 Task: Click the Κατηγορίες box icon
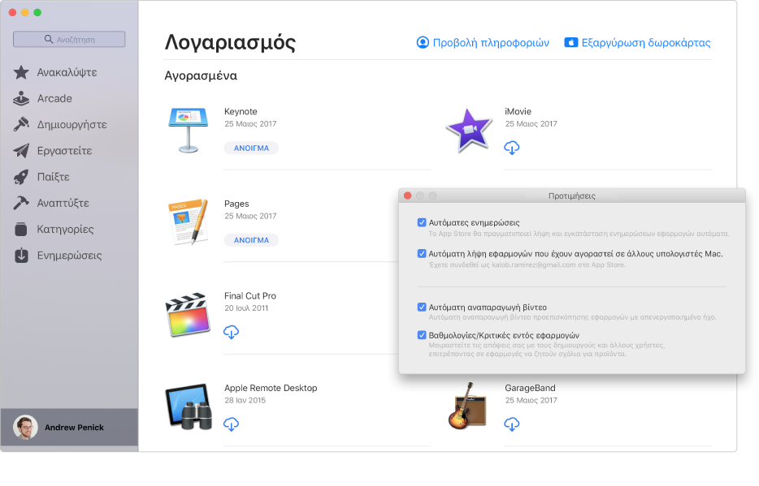click(x=21, y=229)
